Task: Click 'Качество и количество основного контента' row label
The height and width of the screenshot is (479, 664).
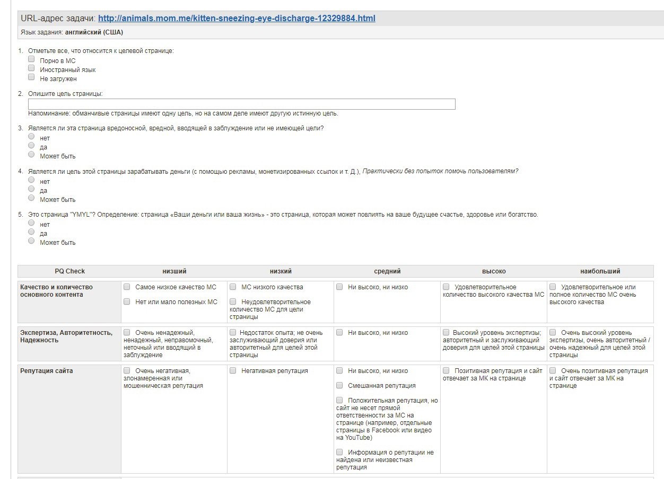Action: (x=56, y=291)
